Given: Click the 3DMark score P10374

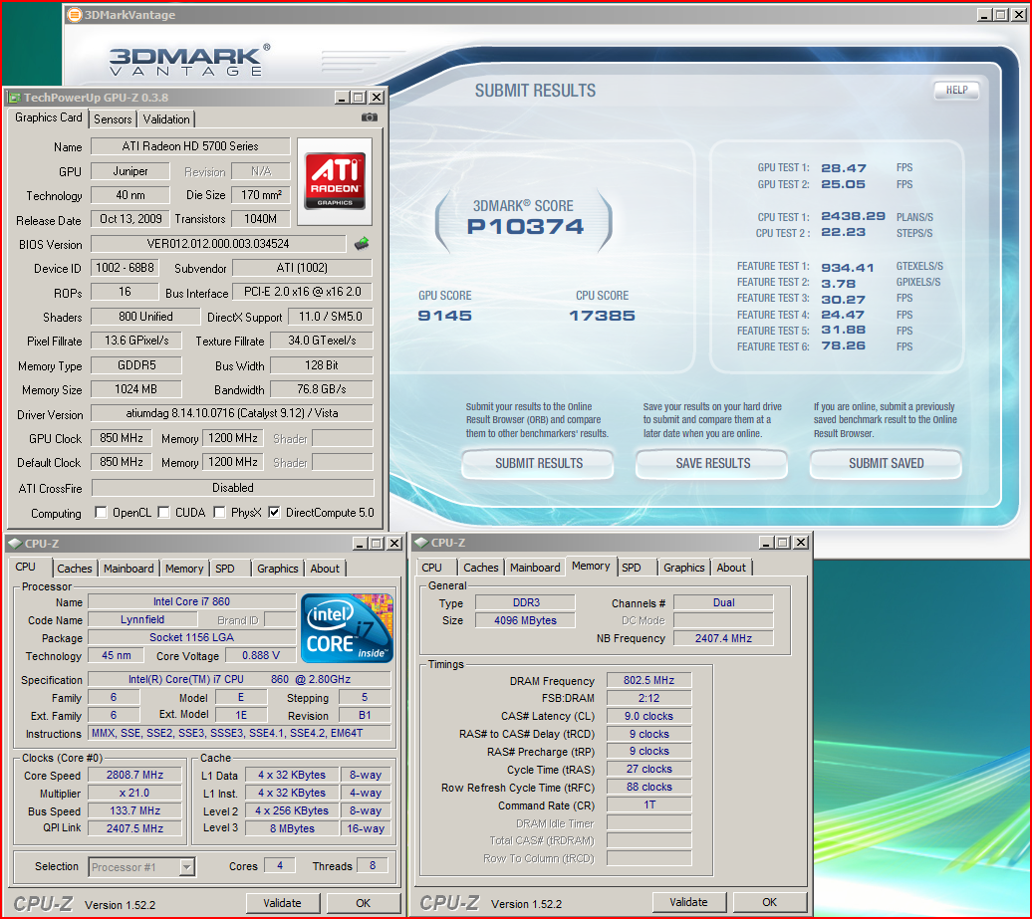Looking at the screenshot, I should coord(525,227).
